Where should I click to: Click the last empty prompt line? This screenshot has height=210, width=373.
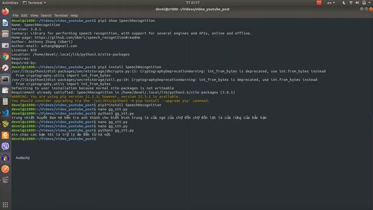(x=54, y=139)
